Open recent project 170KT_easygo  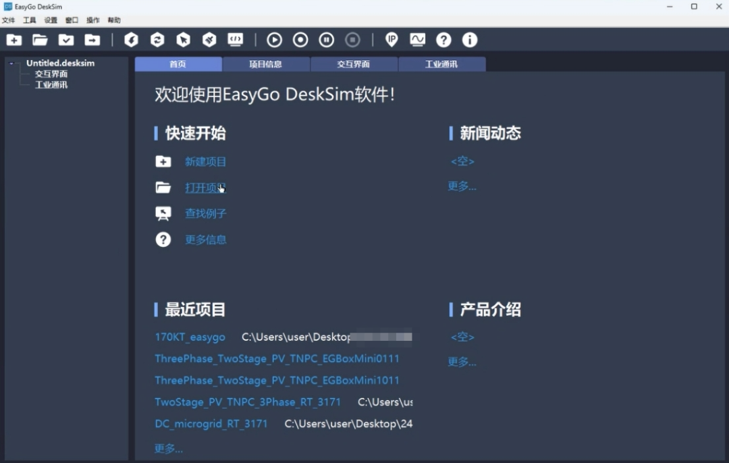click(x=190, y=337)
